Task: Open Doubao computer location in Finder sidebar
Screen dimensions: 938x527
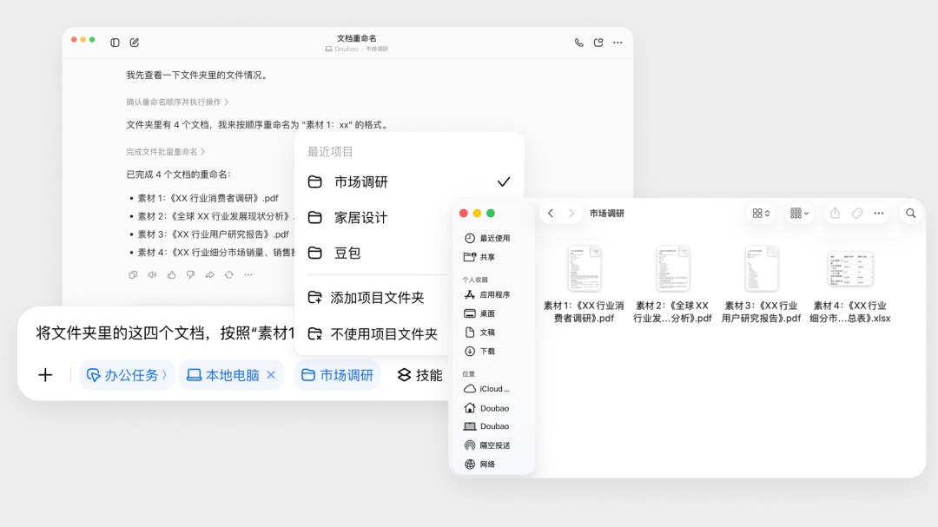Action: tap(487, 426)
